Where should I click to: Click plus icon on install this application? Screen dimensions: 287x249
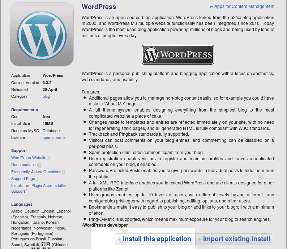tap(119, 239)
